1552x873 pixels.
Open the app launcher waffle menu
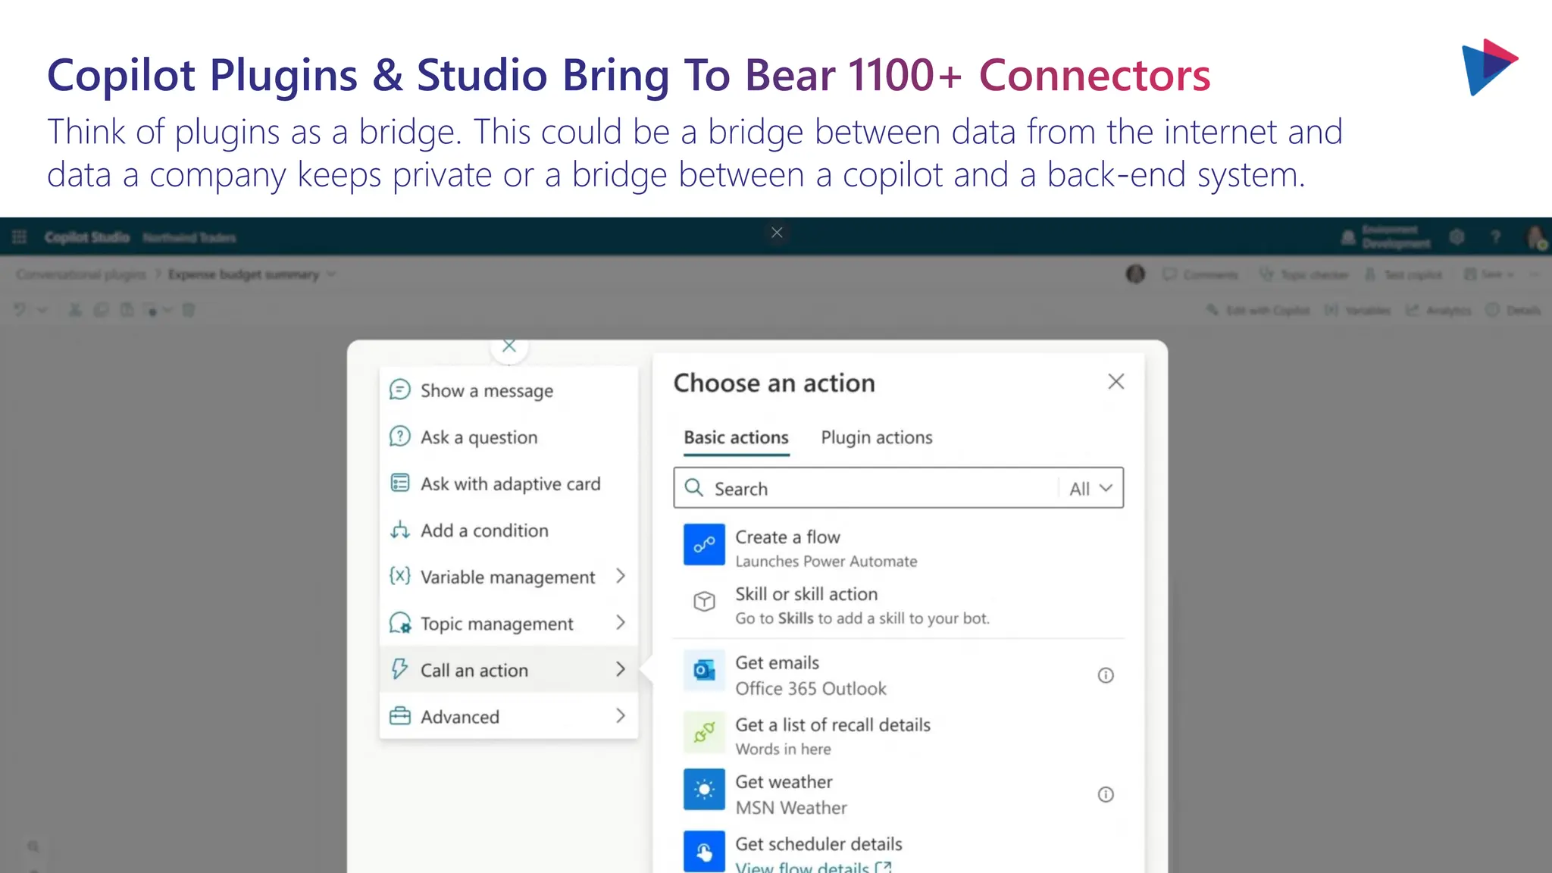[x=20, y=237]
